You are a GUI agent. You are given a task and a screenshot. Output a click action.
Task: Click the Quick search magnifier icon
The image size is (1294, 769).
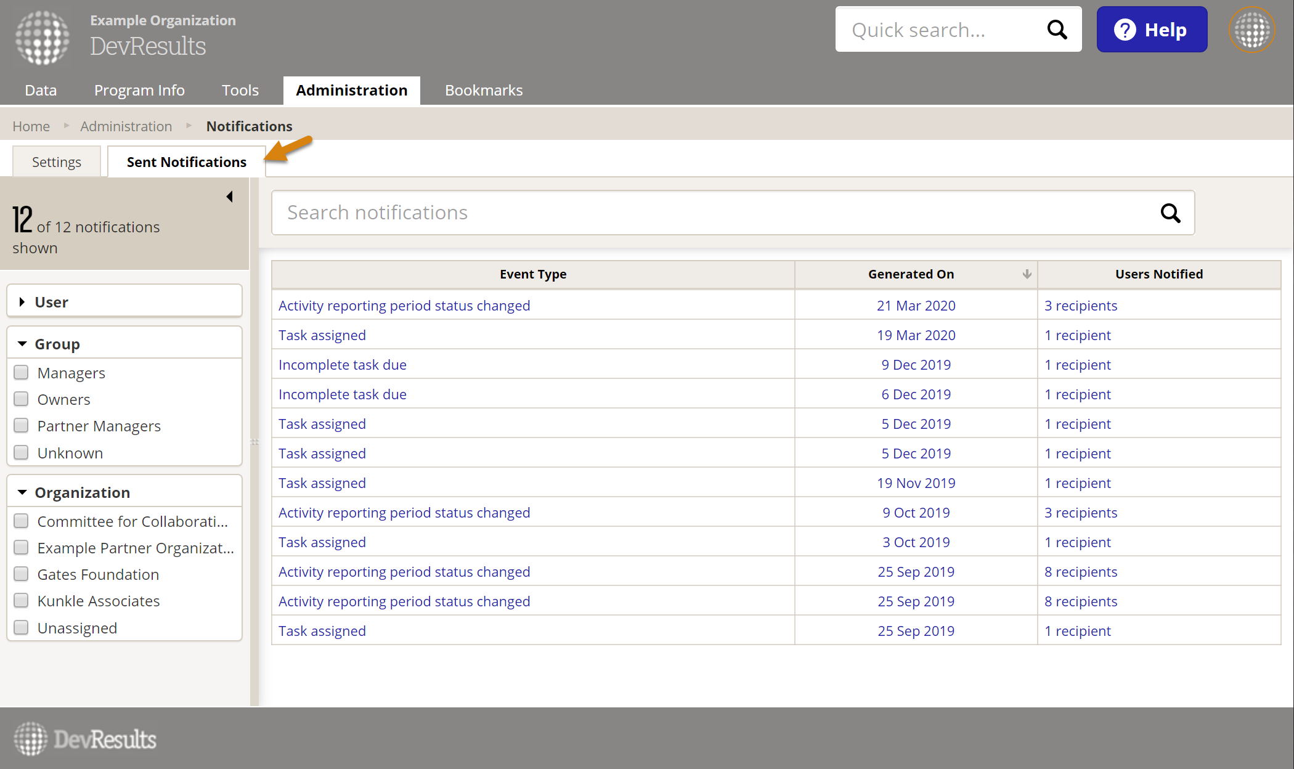click(1057, 30)
